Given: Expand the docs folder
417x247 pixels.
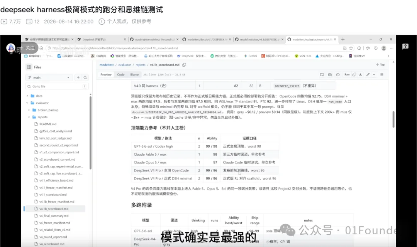Looking at the screenshot, I should coord(27,96).
